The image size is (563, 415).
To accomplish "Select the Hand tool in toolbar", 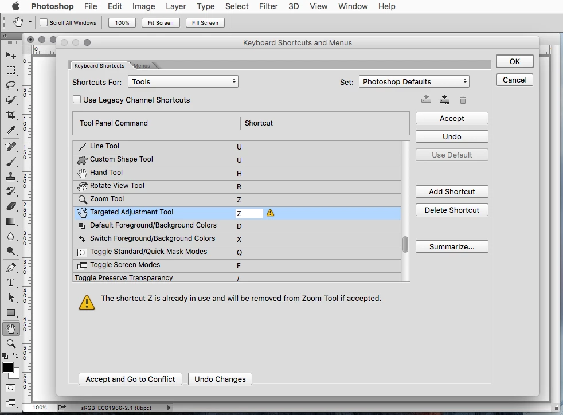I will 11,328.
